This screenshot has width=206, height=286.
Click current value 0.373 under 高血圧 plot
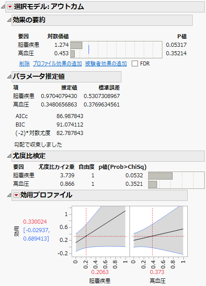[157, 272]
